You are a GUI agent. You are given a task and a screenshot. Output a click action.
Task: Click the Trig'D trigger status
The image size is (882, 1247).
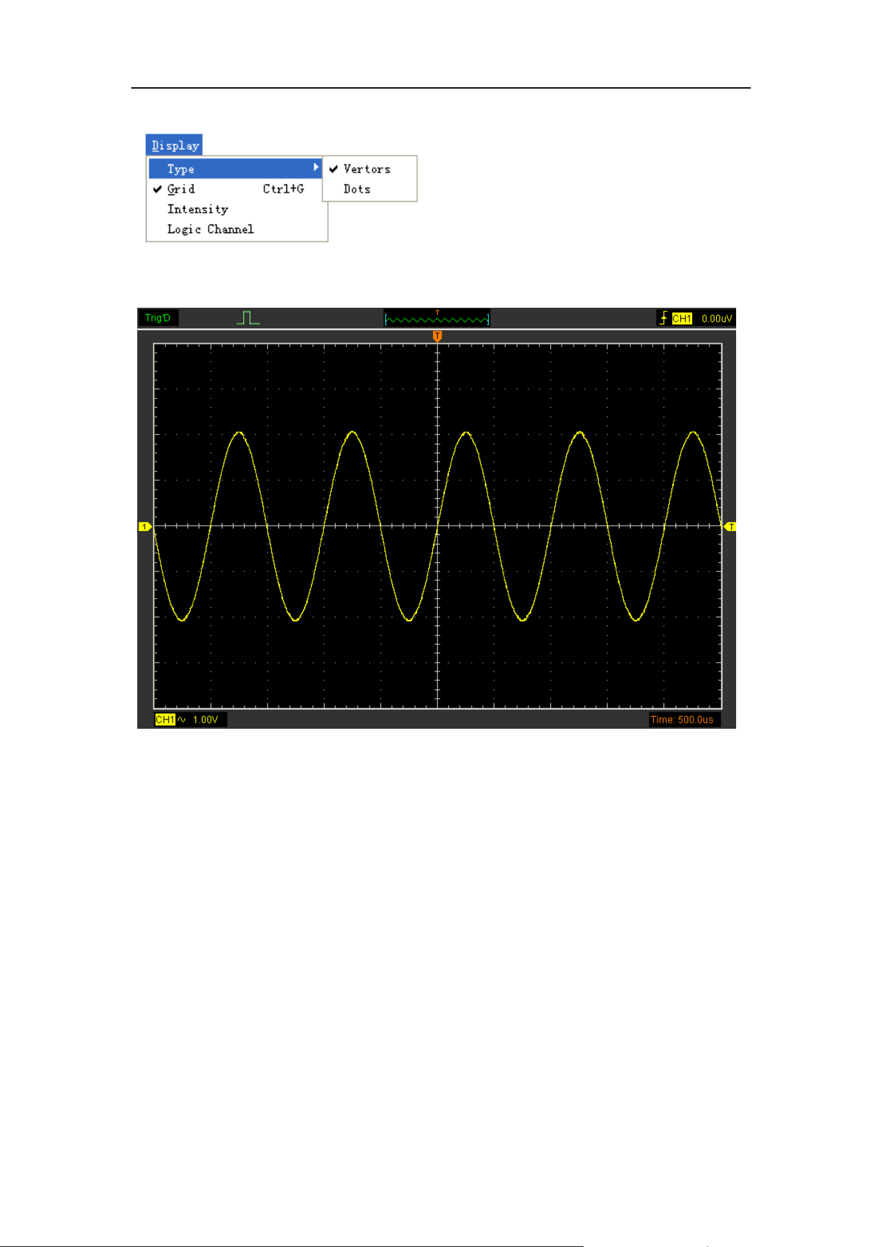(158, 318)
